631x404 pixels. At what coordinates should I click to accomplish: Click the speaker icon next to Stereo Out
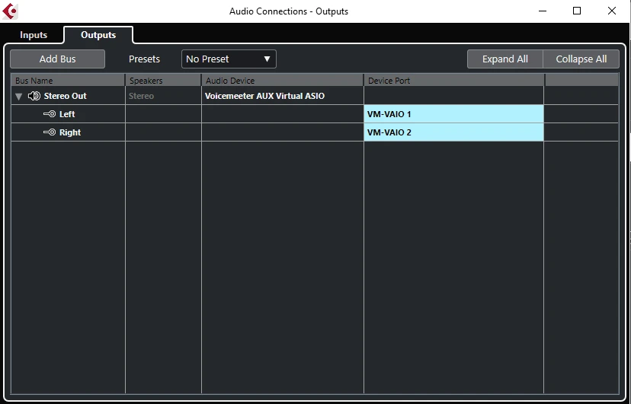[x=34, y=96]
